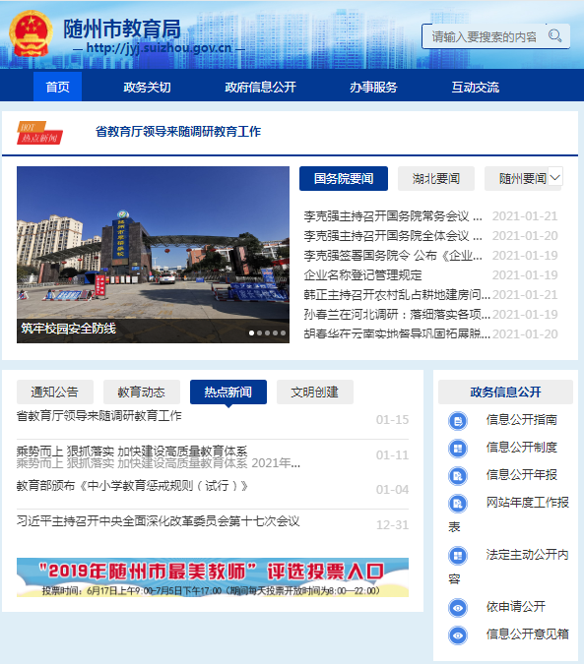Click the search magnifier icon

[554, 36]
